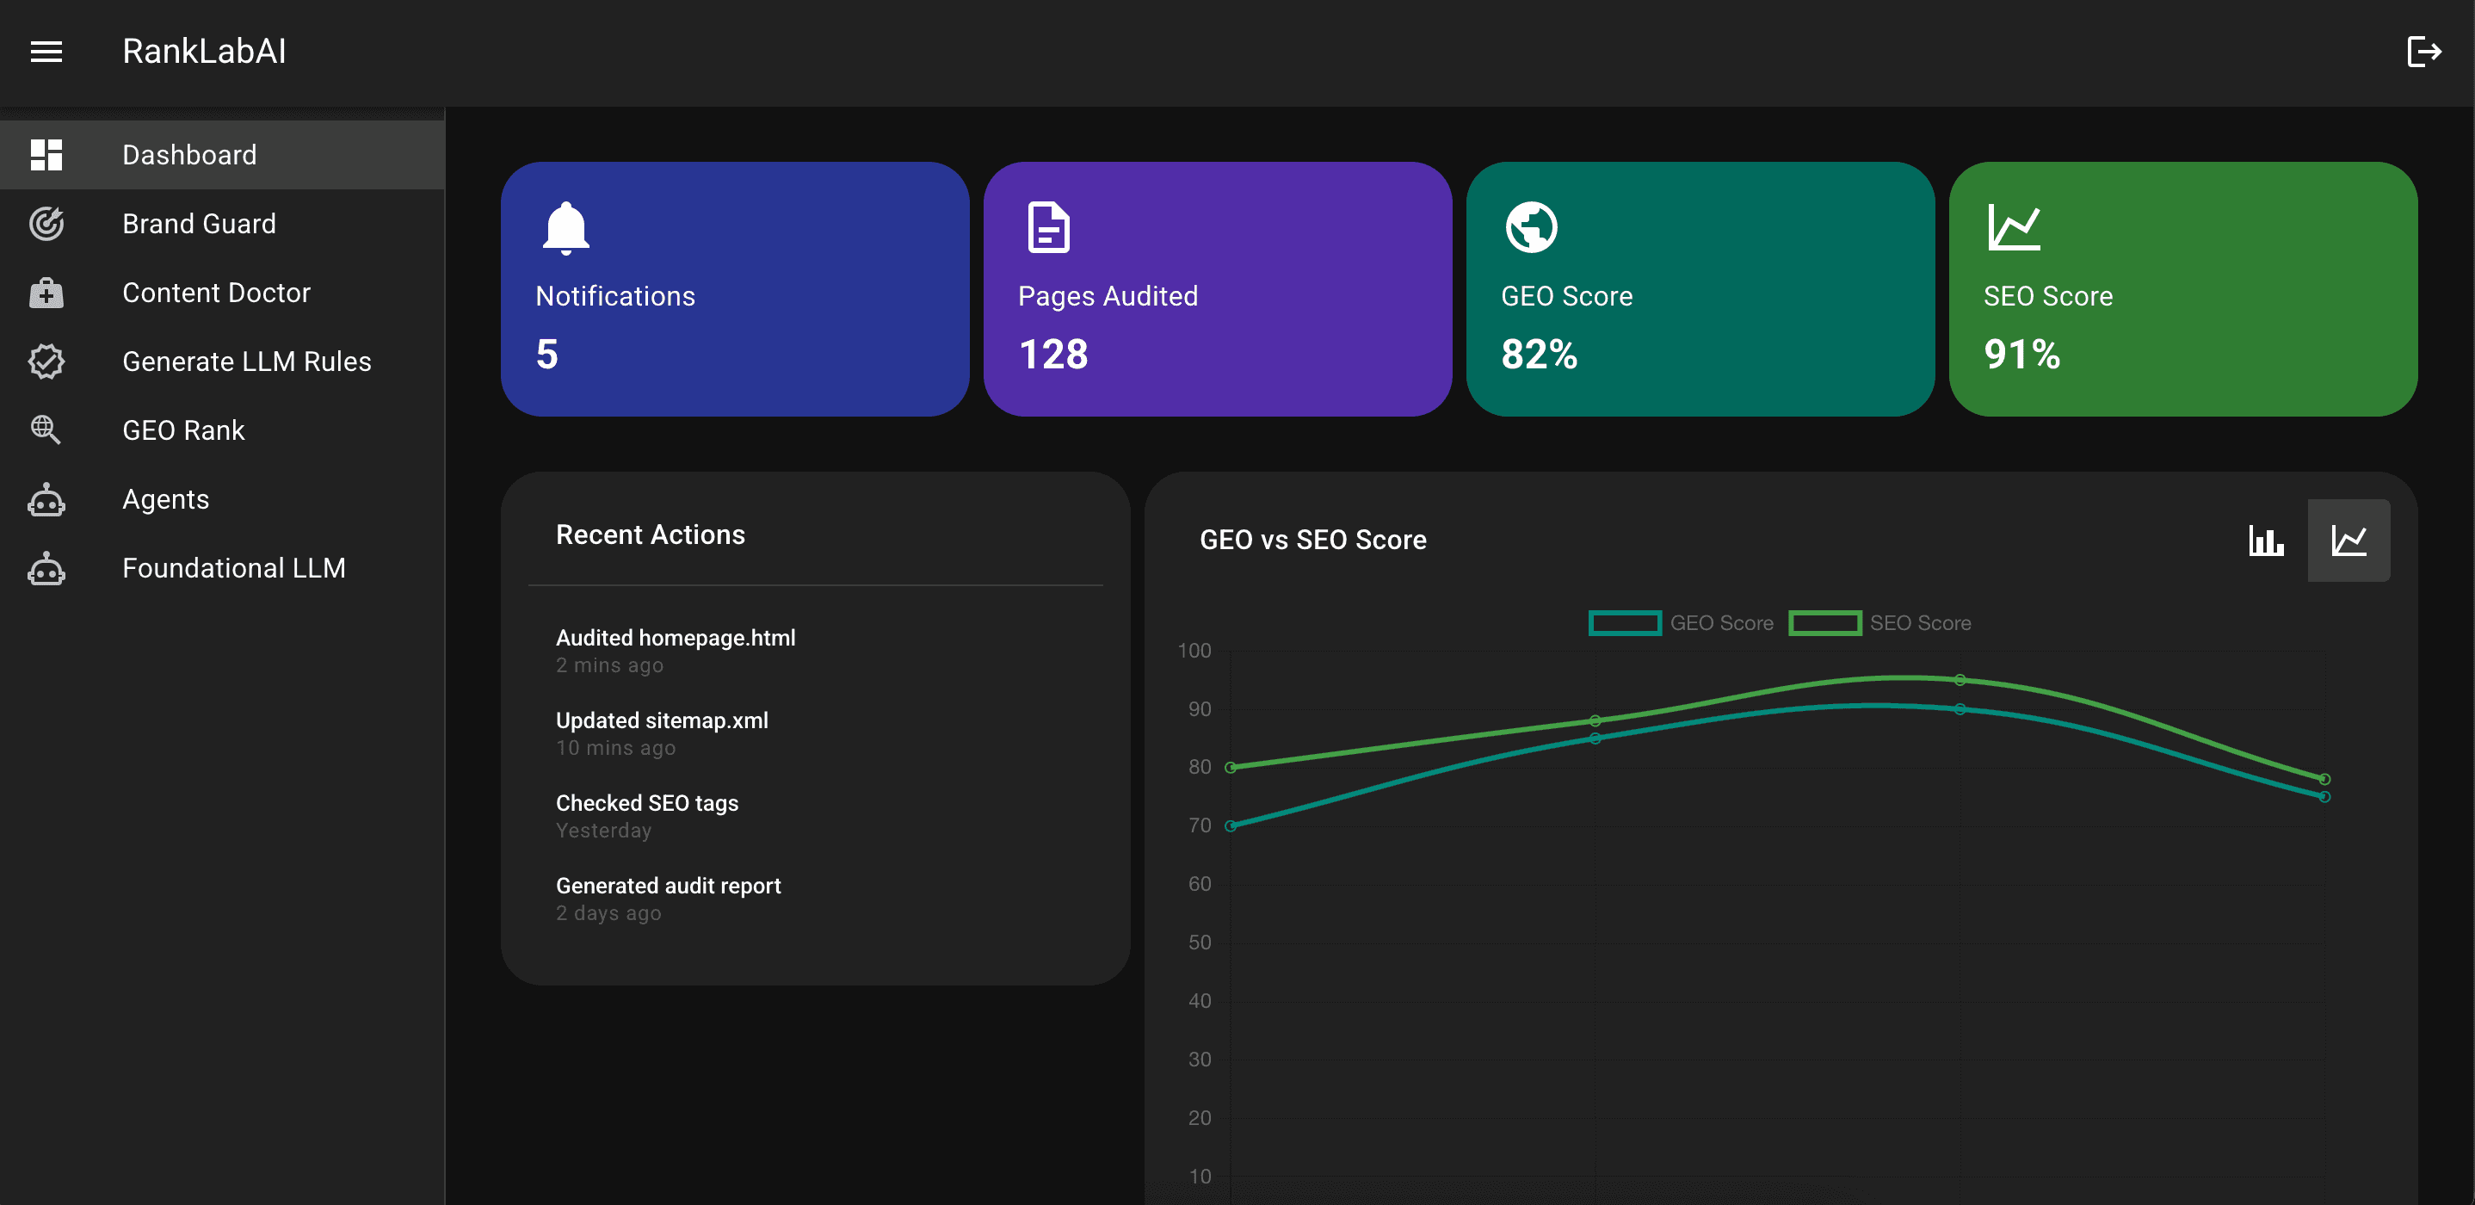Click the Content Doctor medical kit icon
This screenshot has height=1205, width=2475.
[45, 292]
